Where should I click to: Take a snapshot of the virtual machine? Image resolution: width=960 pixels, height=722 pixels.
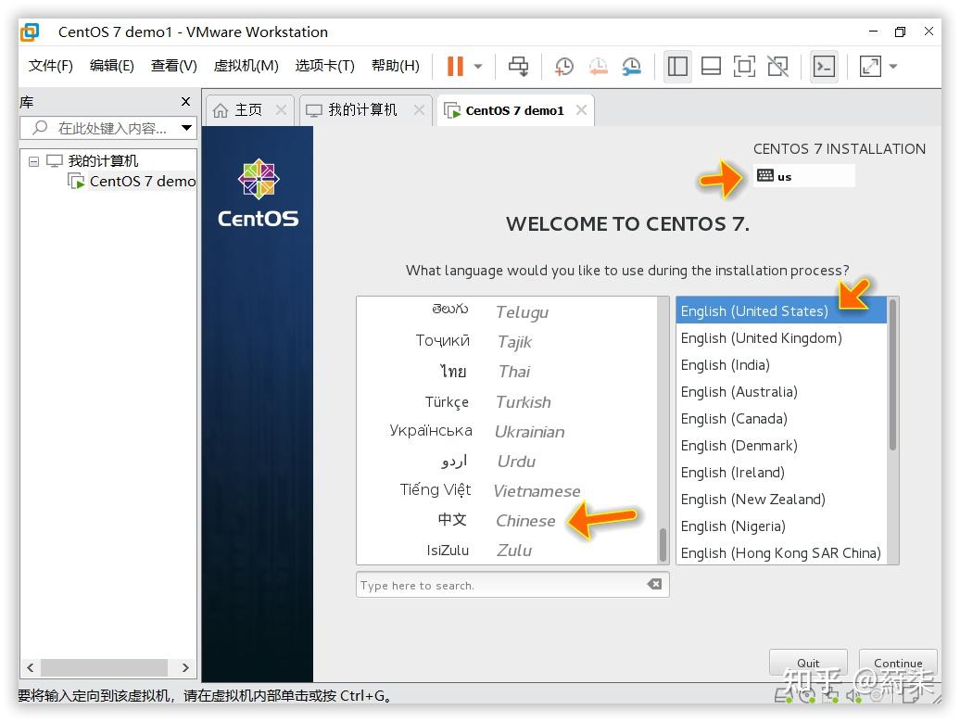pyautogui.click(x=563, y=66)
